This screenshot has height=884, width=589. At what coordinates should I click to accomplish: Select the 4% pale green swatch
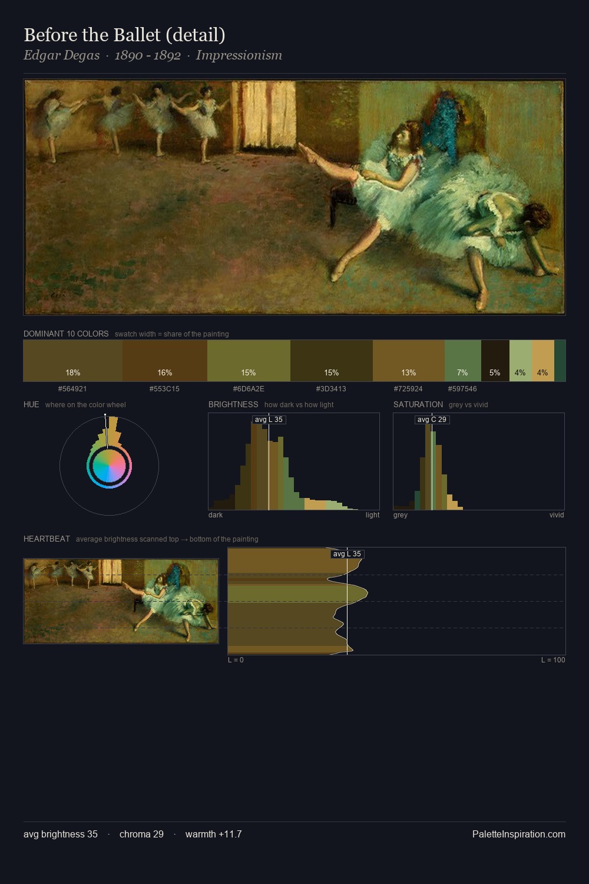521,361
